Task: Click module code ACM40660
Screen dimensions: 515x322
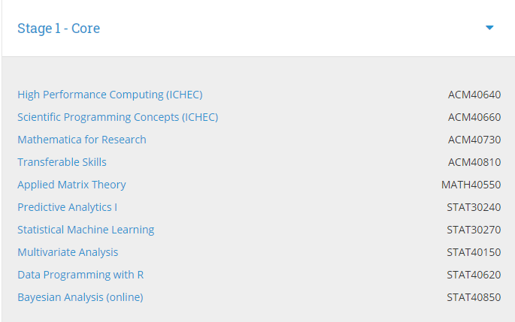Action: click(x=474, y=117)
